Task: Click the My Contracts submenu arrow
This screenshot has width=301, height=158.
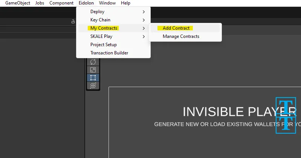Action: pos(144,28)
